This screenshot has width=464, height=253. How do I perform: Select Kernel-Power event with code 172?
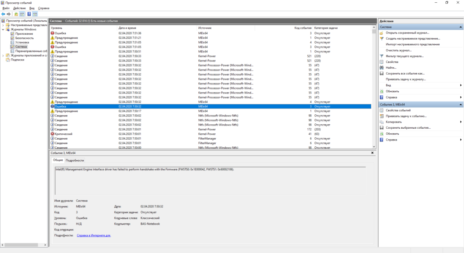[210, 130]
